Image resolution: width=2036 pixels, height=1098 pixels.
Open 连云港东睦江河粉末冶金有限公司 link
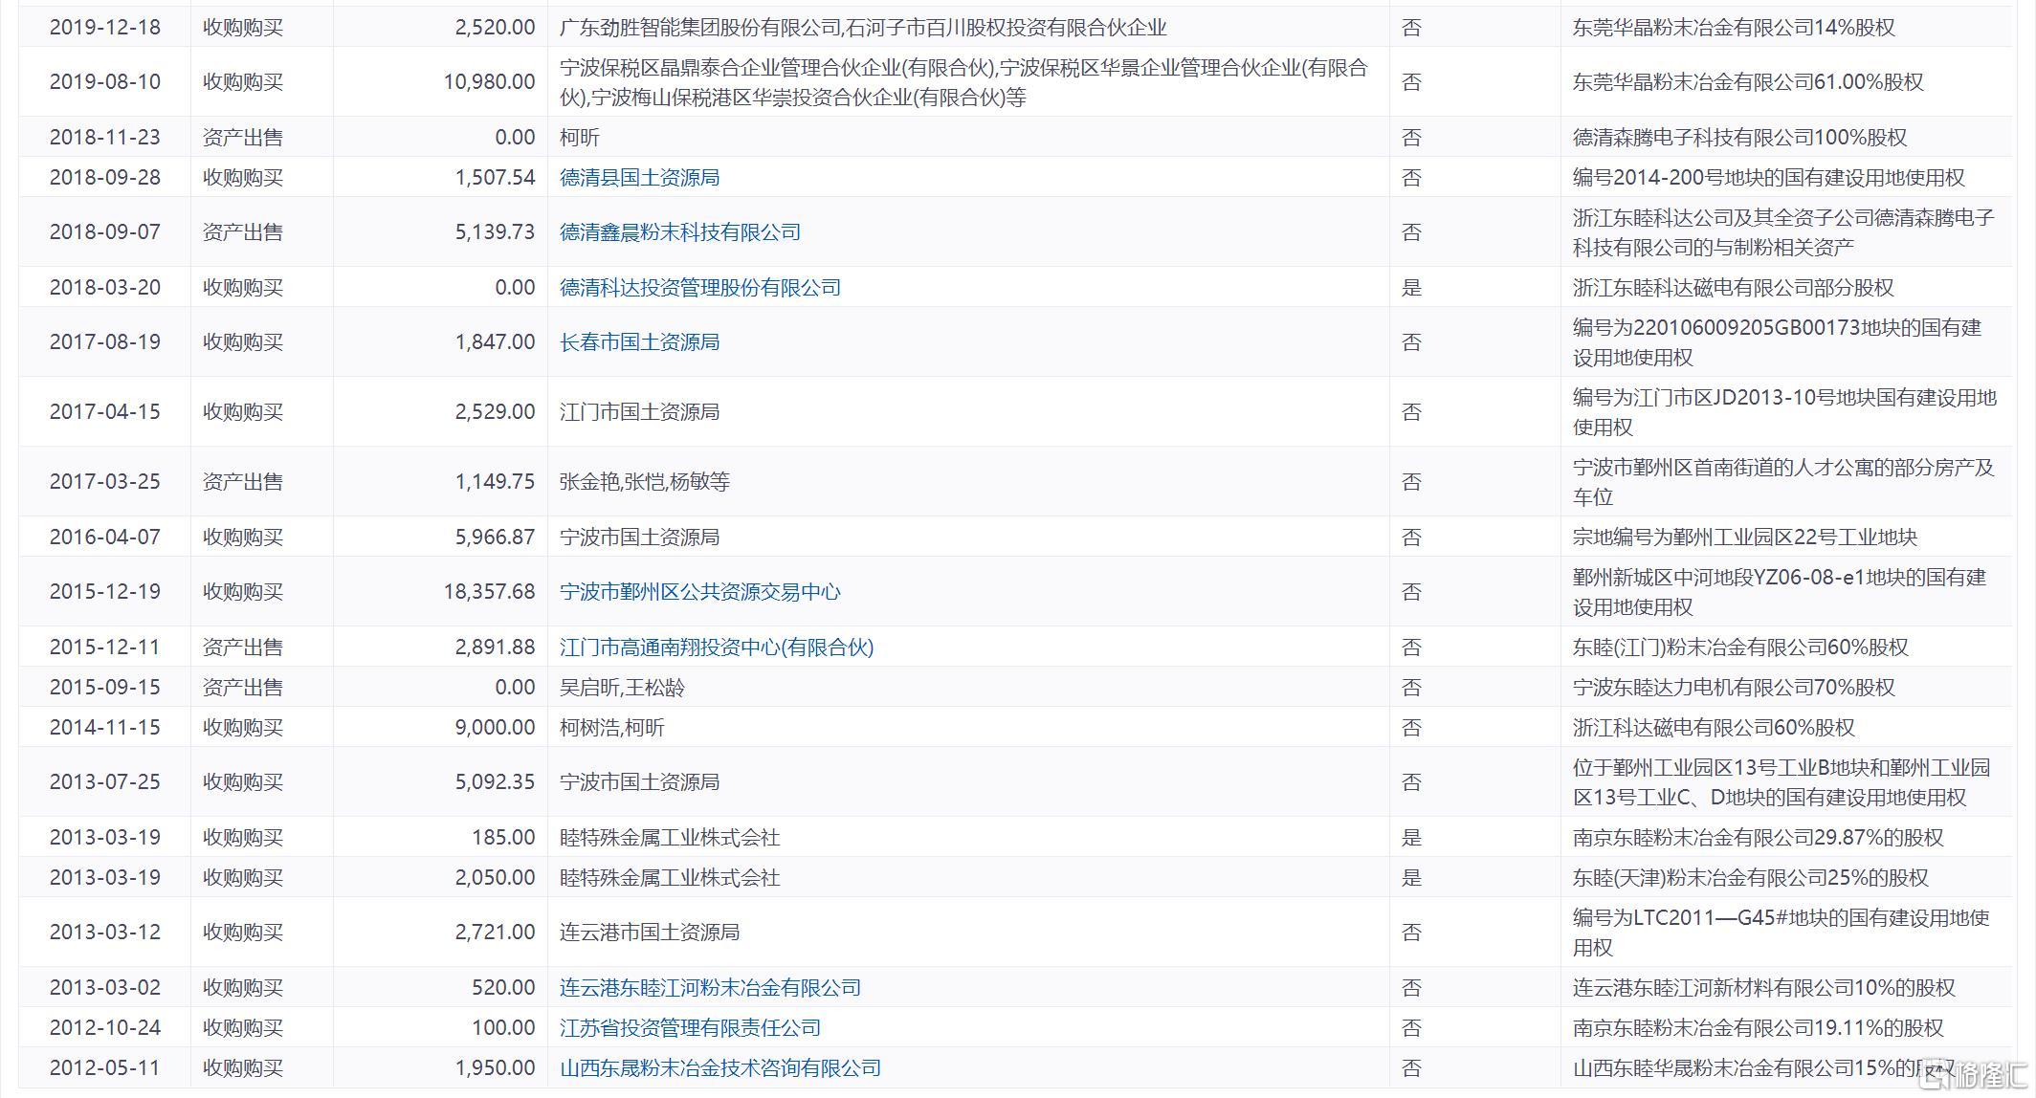click(710, 987)
